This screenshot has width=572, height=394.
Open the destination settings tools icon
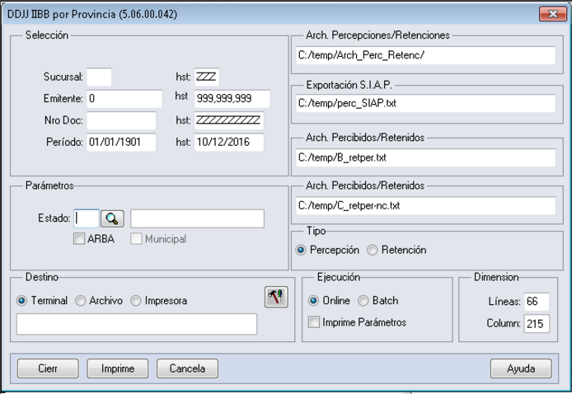point(275,298)
